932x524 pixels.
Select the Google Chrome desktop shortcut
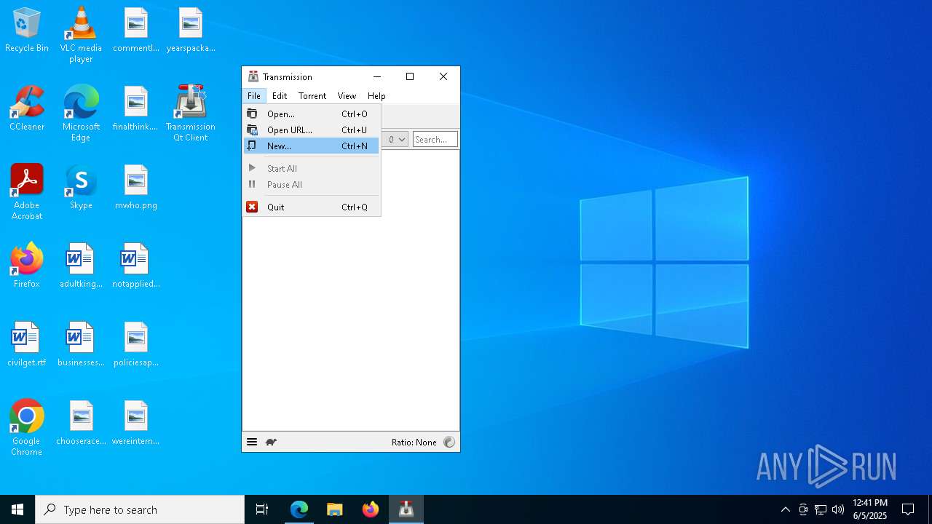pos(27,428)
